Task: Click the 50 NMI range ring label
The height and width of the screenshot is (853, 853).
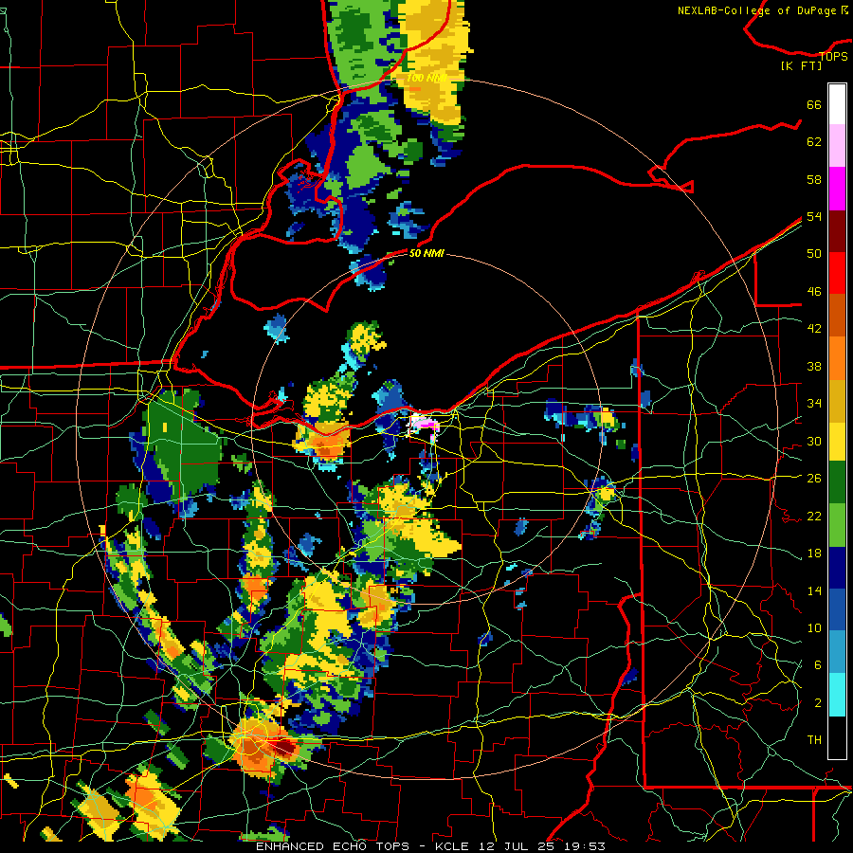Action: [x=426, y=253]
